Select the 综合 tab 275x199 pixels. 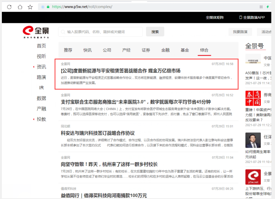204,50
